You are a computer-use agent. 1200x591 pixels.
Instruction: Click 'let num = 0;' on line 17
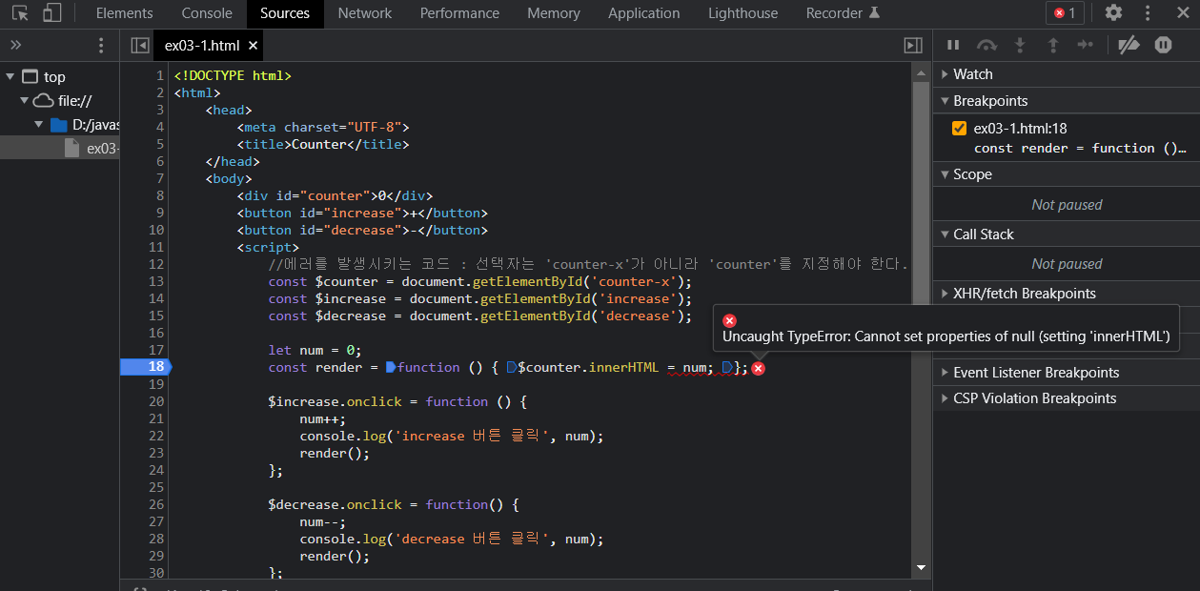[315, 350]
